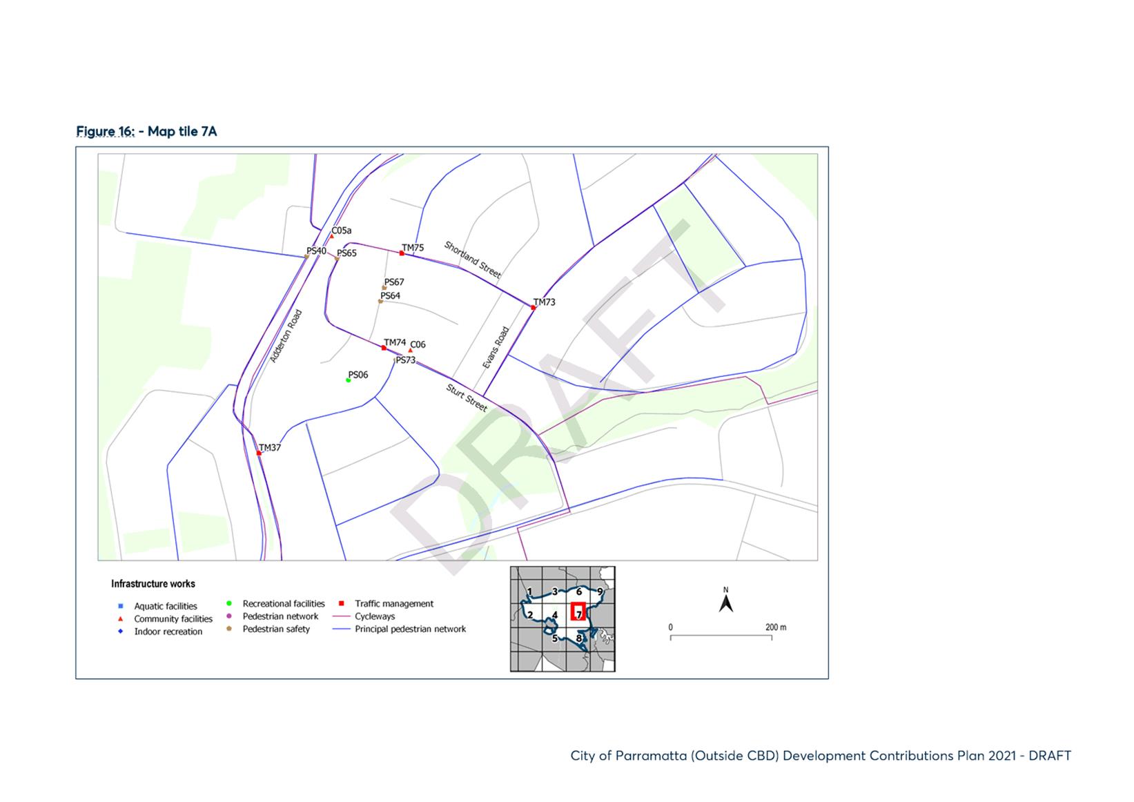Click the 'Community facilities' legend text

[173, 619]
